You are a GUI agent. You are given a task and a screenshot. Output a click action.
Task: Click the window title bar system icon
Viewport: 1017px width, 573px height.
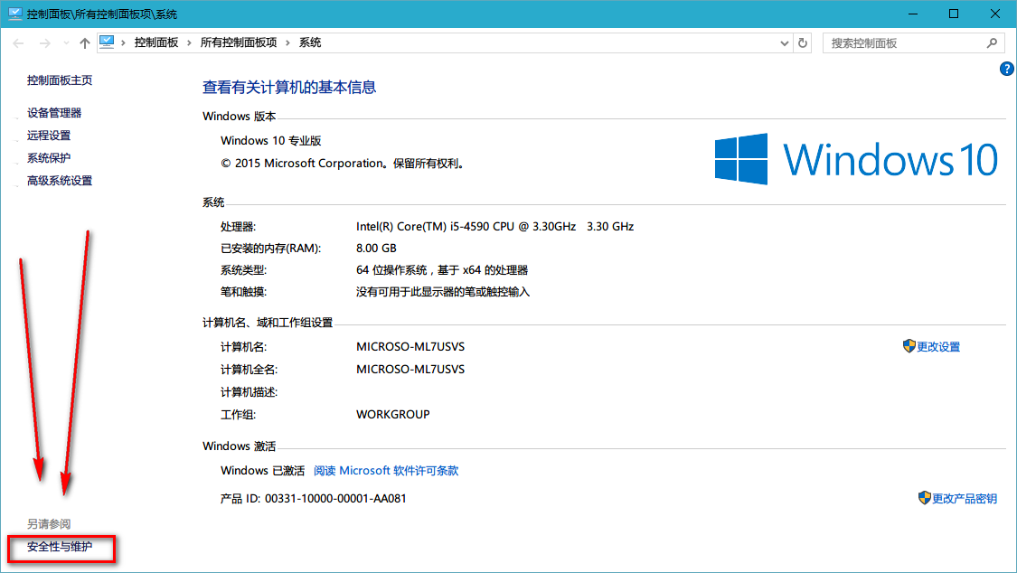click(15, 14)
